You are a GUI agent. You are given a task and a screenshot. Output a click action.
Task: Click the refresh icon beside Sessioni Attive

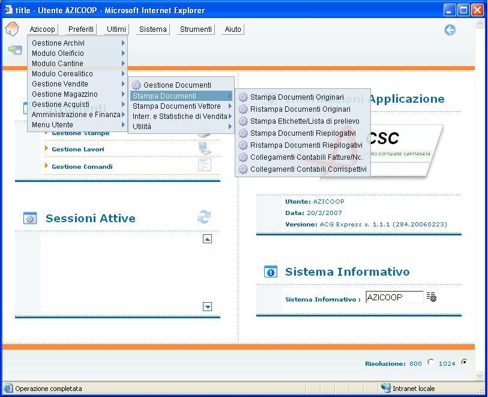(x=204, y=217)
